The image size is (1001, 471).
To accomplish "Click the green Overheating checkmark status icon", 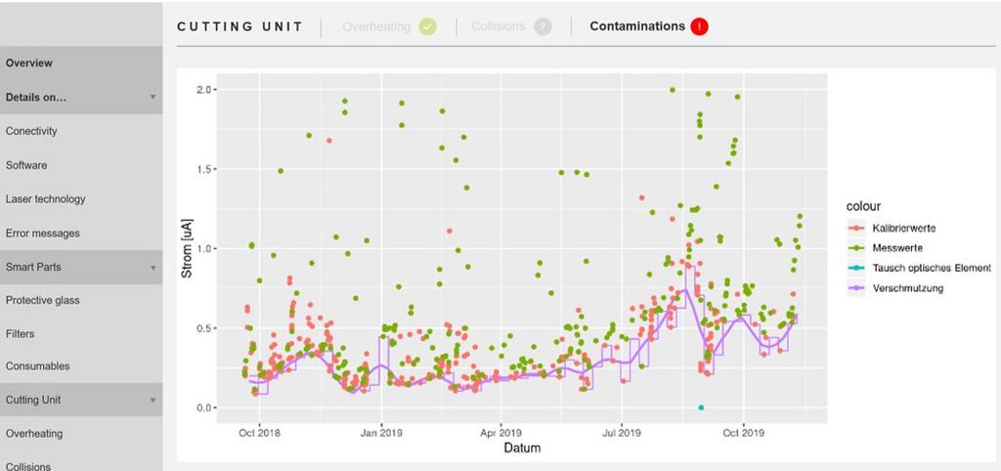I will pos(427,26).
